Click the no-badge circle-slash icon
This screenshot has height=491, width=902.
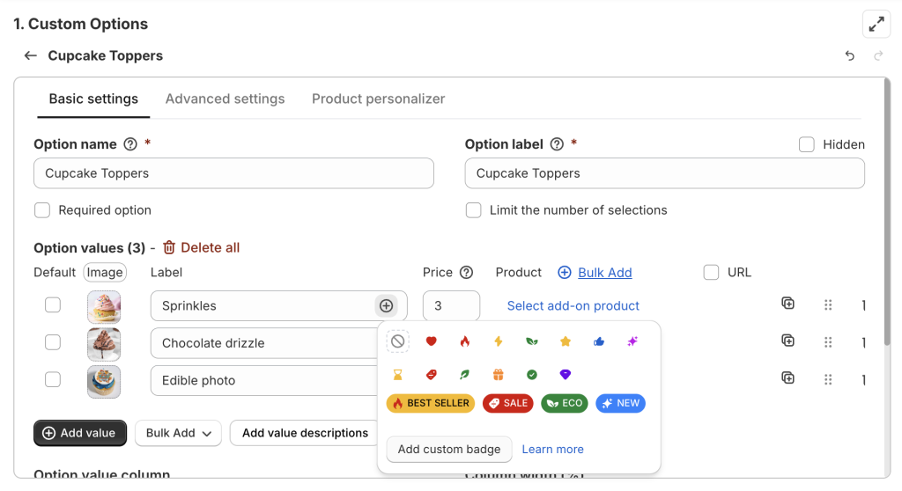point(397,341)
